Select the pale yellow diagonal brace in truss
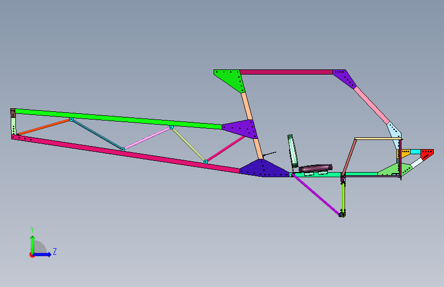 (188, 144)
